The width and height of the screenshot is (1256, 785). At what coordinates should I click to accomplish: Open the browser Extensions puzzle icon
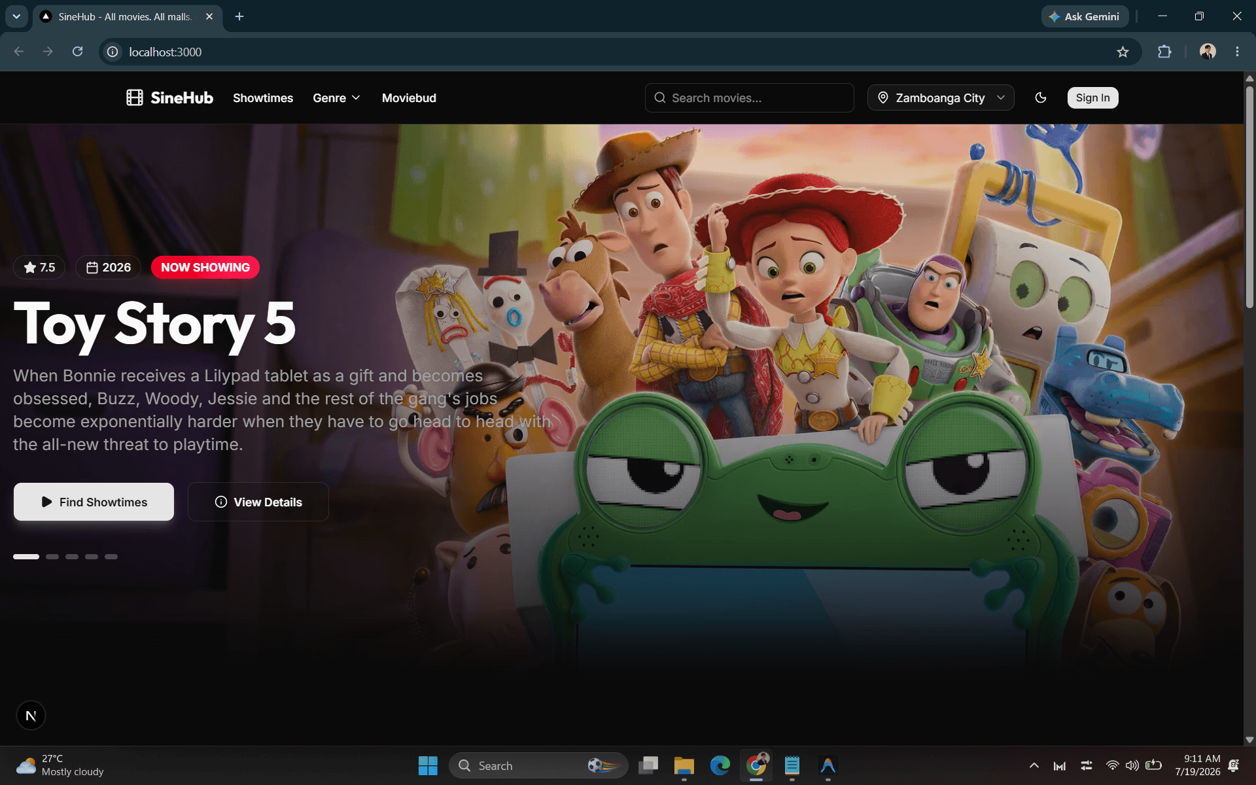(1164, 52)
